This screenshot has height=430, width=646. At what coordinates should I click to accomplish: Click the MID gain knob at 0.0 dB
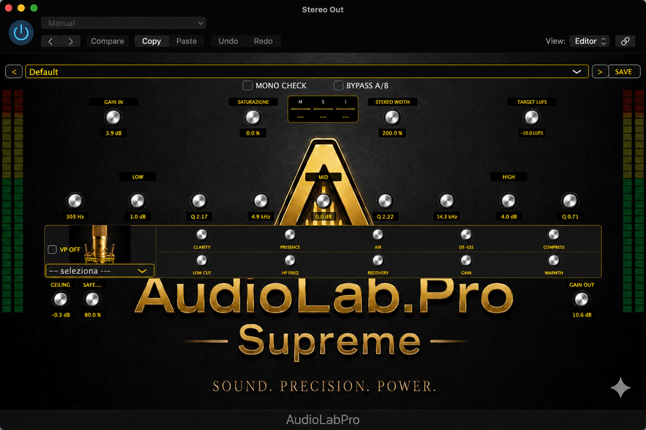tap(323, 201)
